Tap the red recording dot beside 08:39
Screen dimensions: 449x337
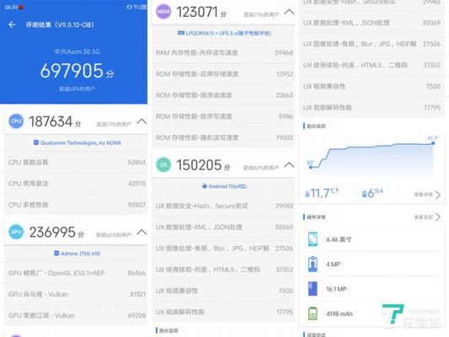(21, 7)
